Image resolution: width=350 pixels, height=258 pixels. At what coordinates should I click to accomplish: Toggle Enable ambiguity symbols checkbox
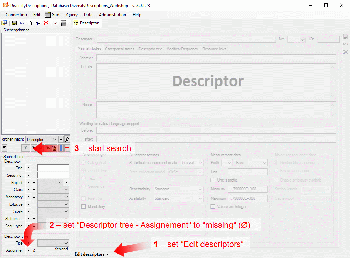point(276,180)
